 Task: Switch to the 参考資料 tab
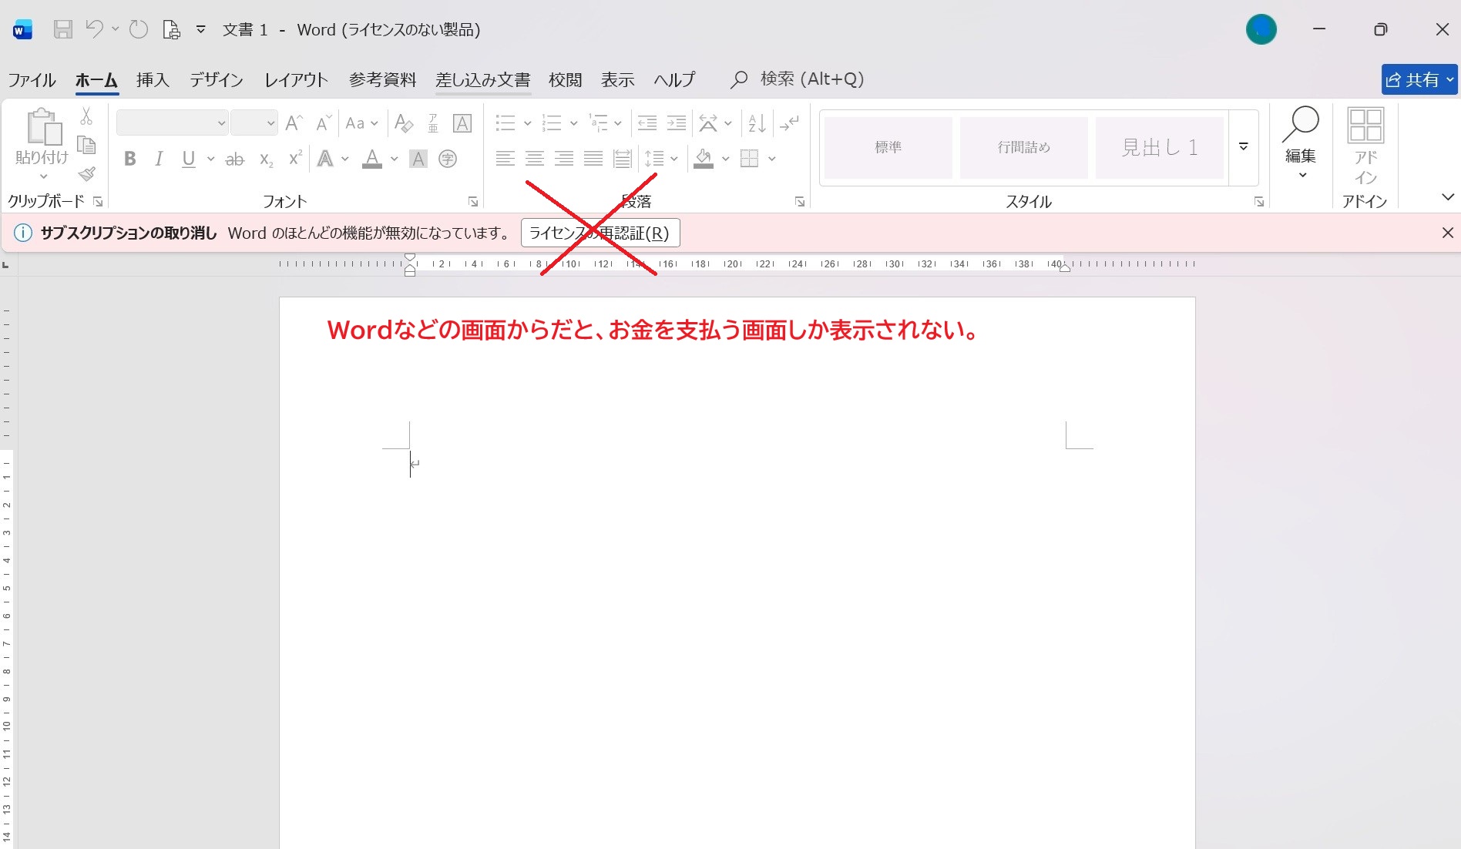coord(382,79)
